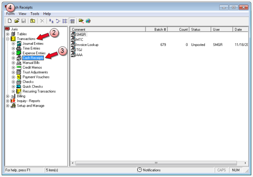The height and width of the screenshot is (177, 253).
Task: Collapse the Transactions tree node
Action: click(8, 39)
